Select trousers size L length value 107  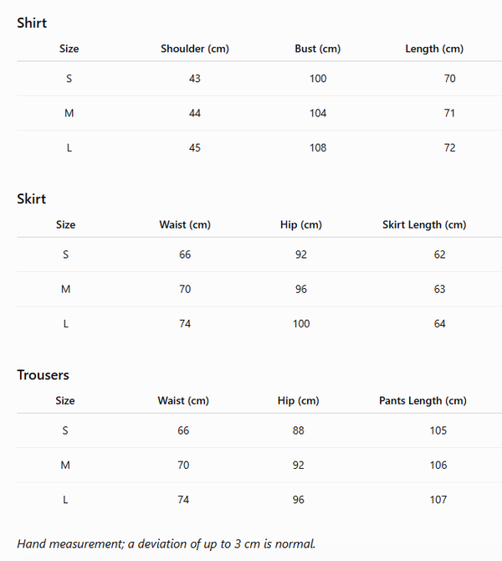(x=438, y=500)
